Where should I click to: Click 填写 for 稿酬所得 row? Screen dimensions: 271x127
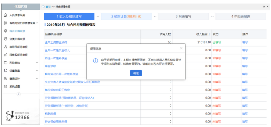(x=245, y=114)
